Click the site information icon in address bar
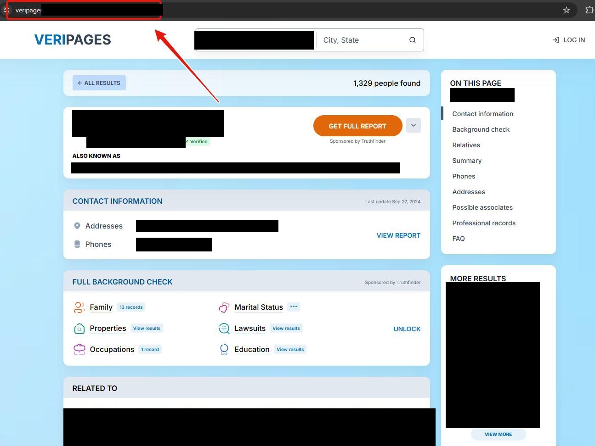The image size is (595, 446). [6, 10]
